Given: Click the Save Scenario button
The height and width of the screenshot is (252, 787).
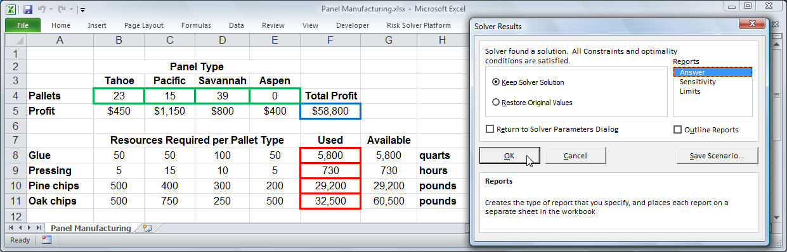Looking at the screenshot, I should tap(717, 155).
